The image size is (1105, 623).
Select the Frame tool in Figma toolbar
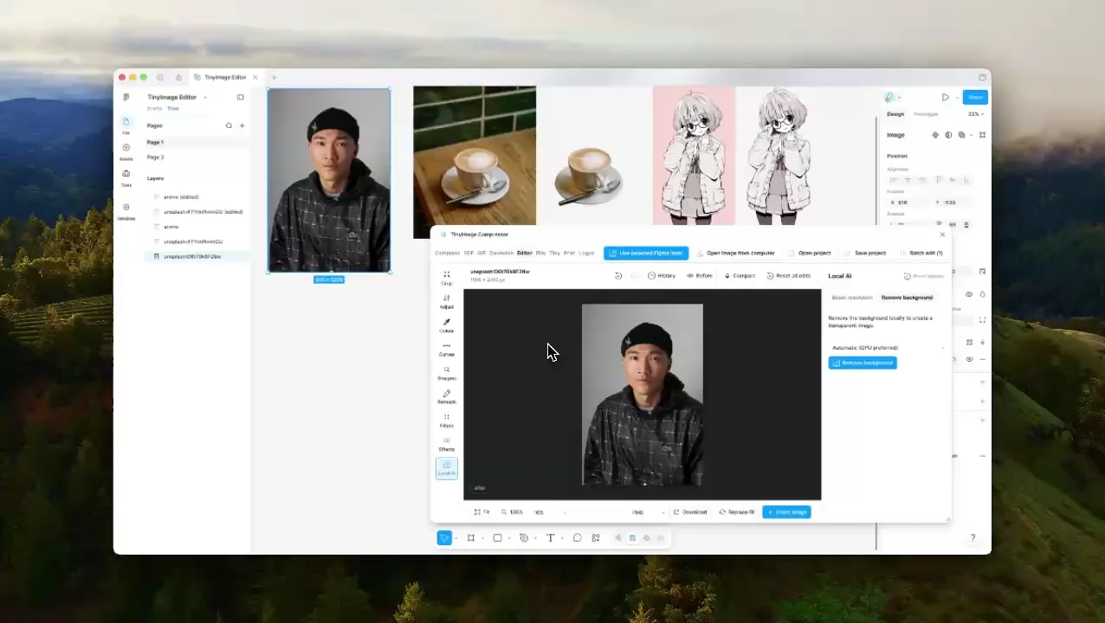point(471,538)
